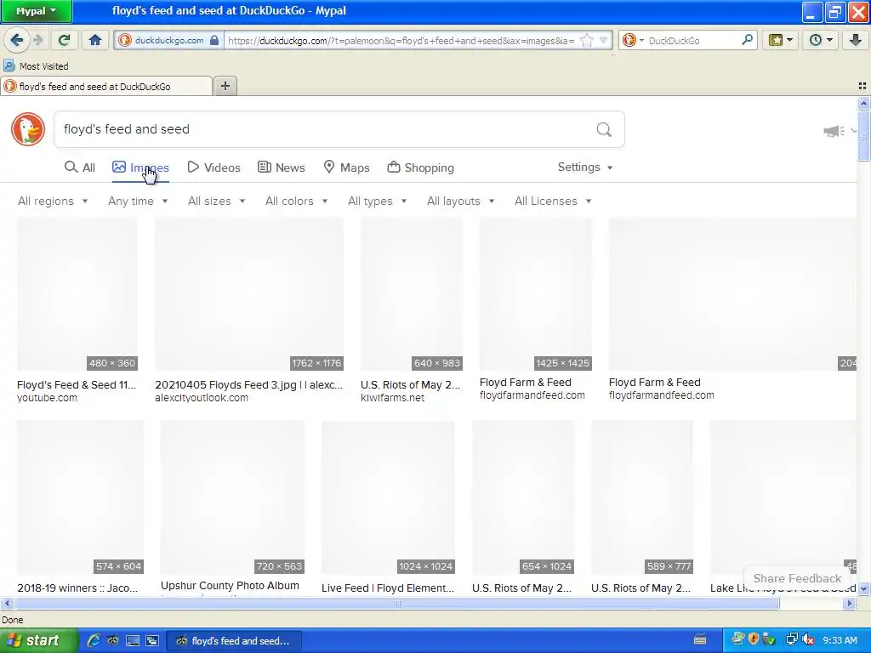Click the vertical scrollbar up arrow

coord(863,103)
